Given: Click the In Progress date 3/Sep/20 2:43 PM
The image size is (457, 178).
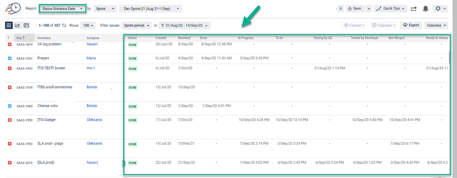Looking at the screenshot, I should point(254,58).
